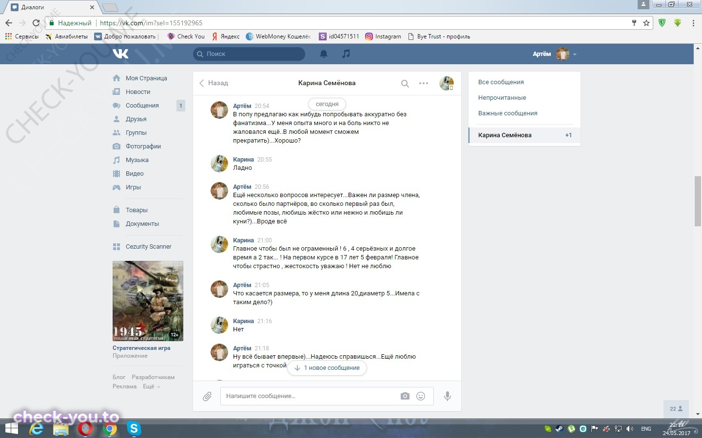Select Карина Семёнова dialog tab
This screenshot has height=438, width=702.
525,135
